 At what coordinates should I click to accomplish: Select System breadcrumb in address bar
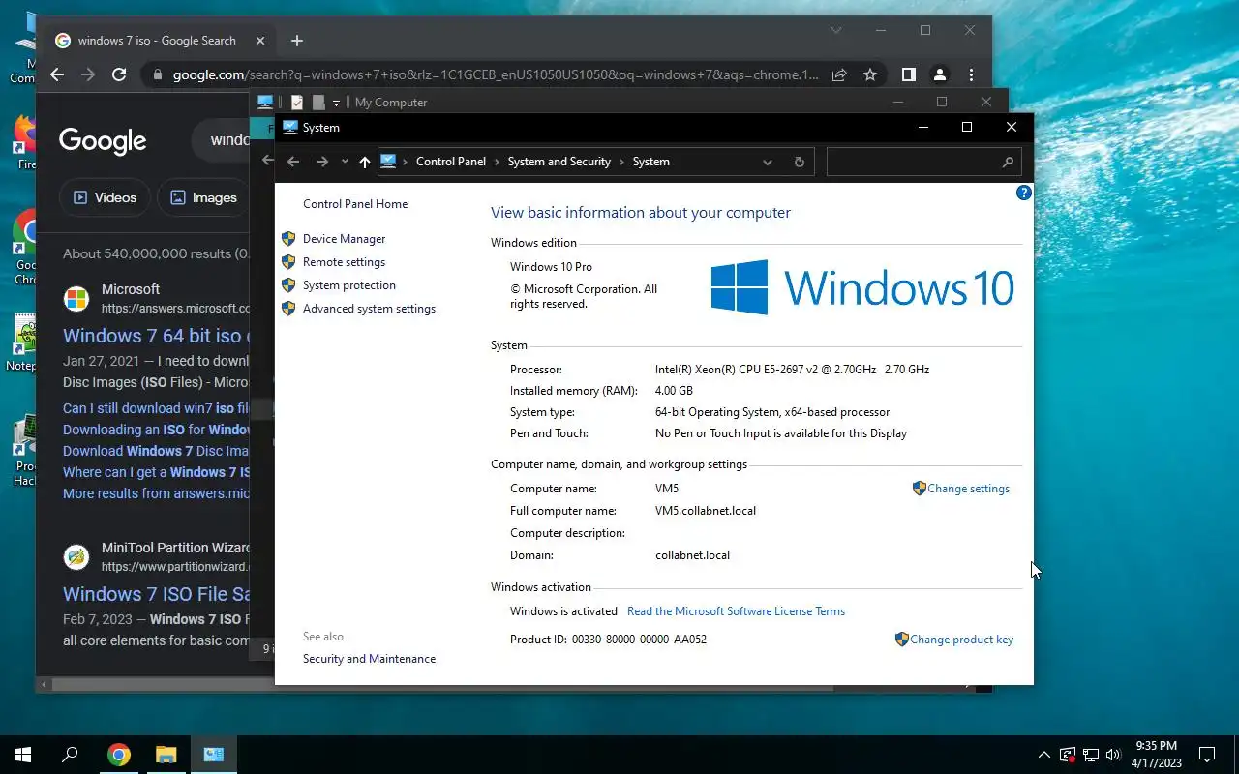click(x=650, y=162)
